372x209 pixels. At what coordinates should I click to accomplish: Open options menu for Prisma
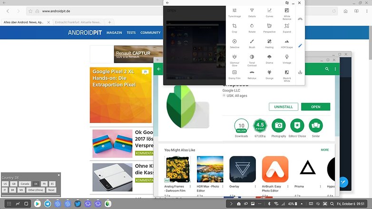(x=320, y=187)
